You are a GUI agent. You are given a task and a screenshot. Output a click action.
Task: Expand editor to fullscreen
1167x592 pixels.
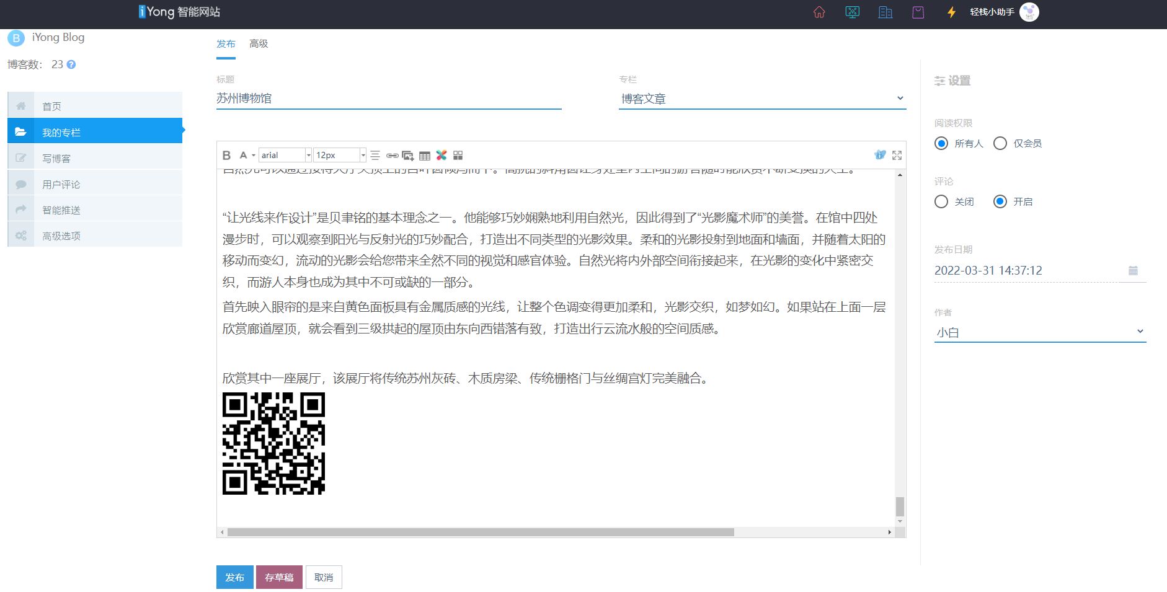tap(897, 155)
